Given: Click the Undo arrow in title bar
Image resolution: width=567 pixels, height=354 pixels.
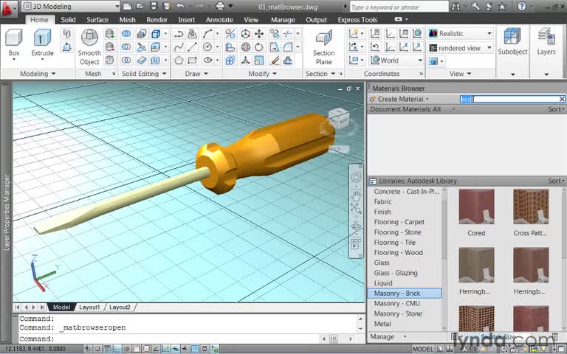Looking at the screenshot, I should click(x=180, y=6).
